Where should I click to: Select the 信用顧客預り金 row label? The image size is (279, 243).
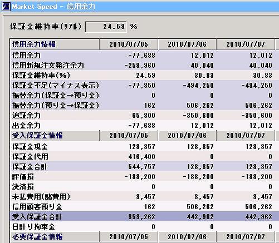[37, 207]
